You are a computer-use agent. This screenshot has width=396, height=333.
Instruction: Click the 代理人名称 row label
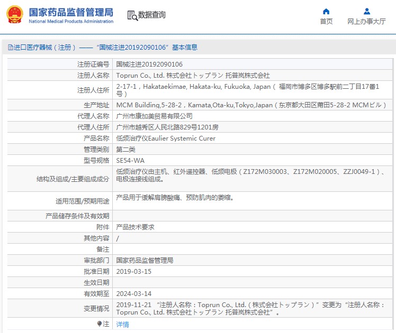tap(93, 116)
